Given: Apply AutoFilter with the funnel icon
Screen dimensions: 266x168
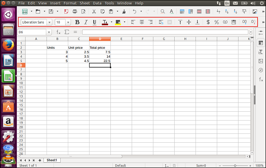Looking at the screenshot, I should [x=244, y=12].
